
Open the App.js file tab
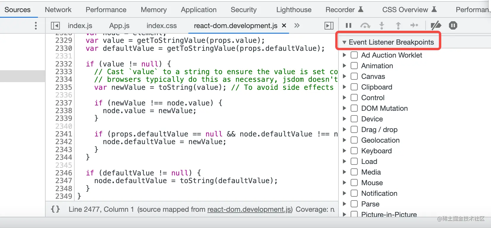pyautogui.click(x=119, y=26)
